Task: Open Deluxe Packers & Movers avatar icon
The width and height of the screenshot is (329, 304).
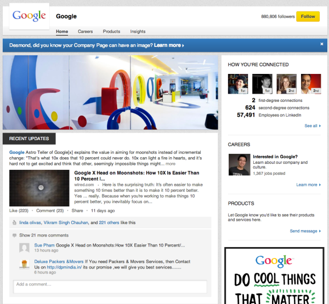Action: [24, 264]
